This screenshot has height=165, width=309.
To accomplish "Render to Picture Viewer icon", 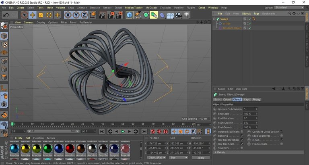I will 111,15.
